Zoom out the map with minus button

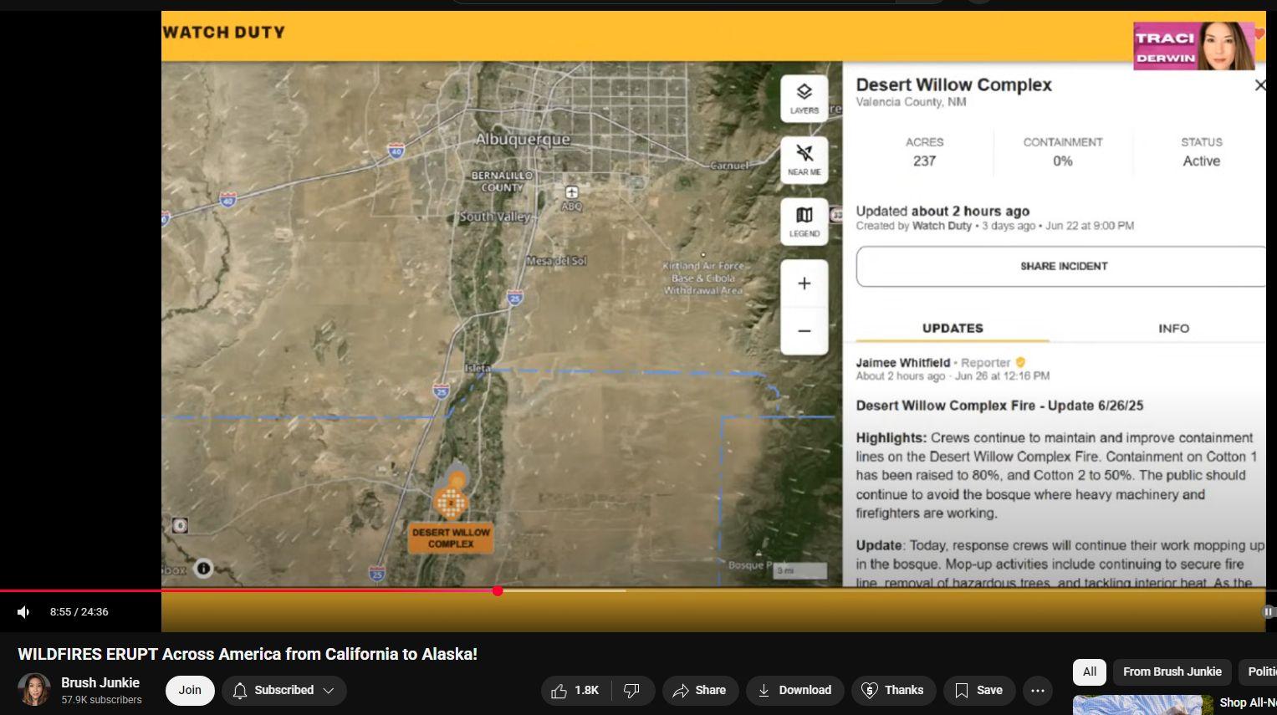[x=805, y=331]
